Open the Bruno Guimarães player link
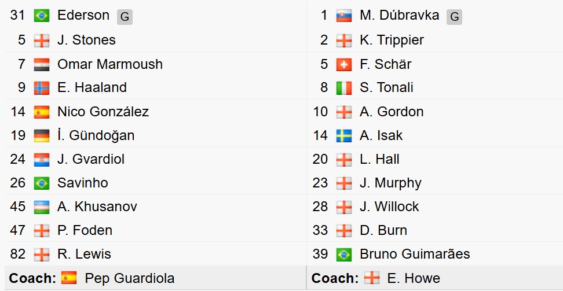Image resolution: width=563 pixels, height=291 pixels. tap(415, 254)
